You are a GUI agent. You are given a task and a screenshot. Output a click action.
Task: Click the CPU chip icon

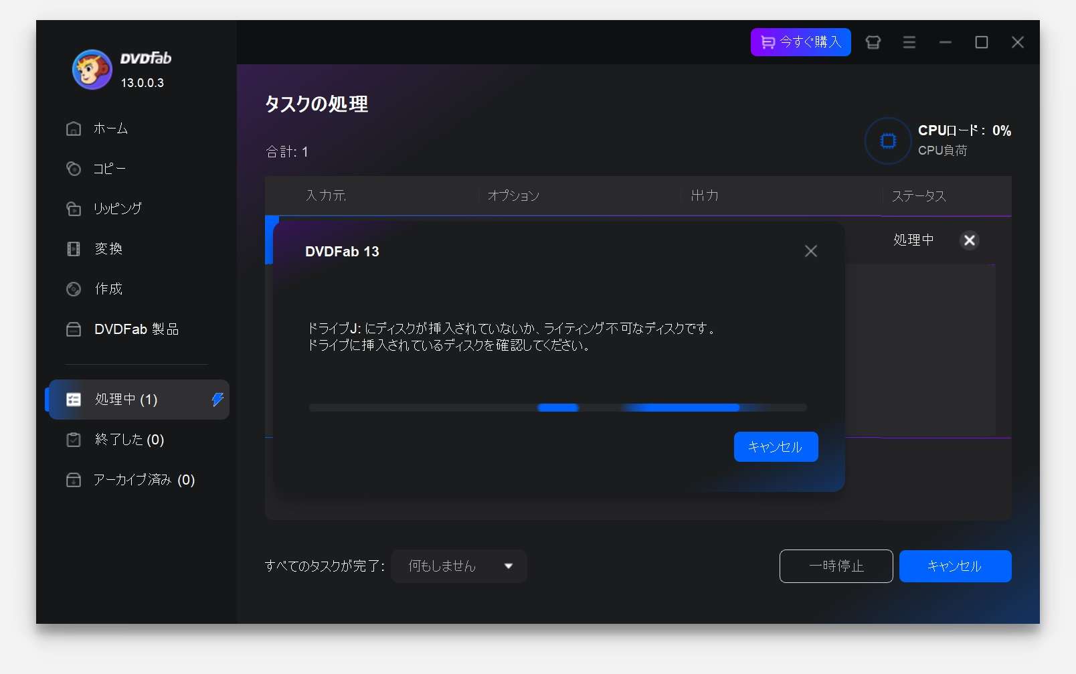[x=888, y=141]
